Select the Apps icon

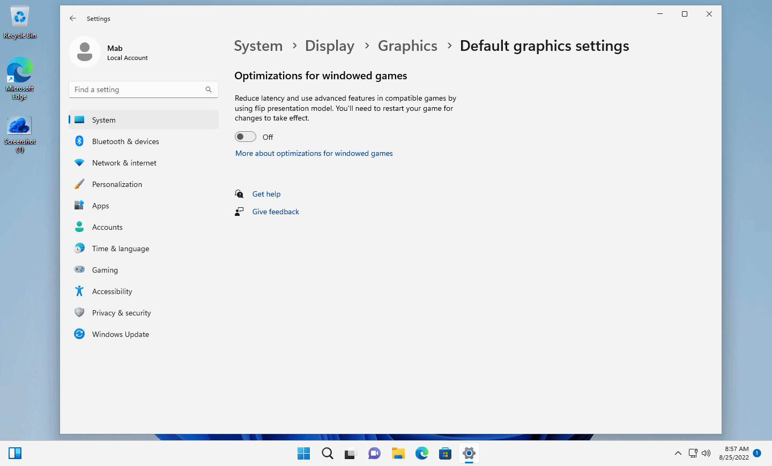79,205
